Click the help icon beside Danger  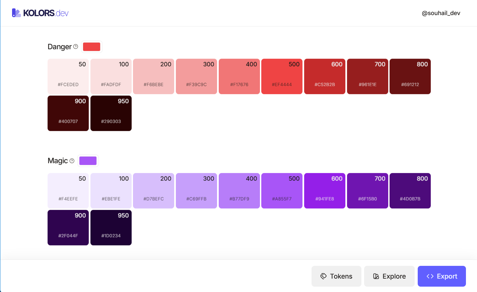click(76, 47)
